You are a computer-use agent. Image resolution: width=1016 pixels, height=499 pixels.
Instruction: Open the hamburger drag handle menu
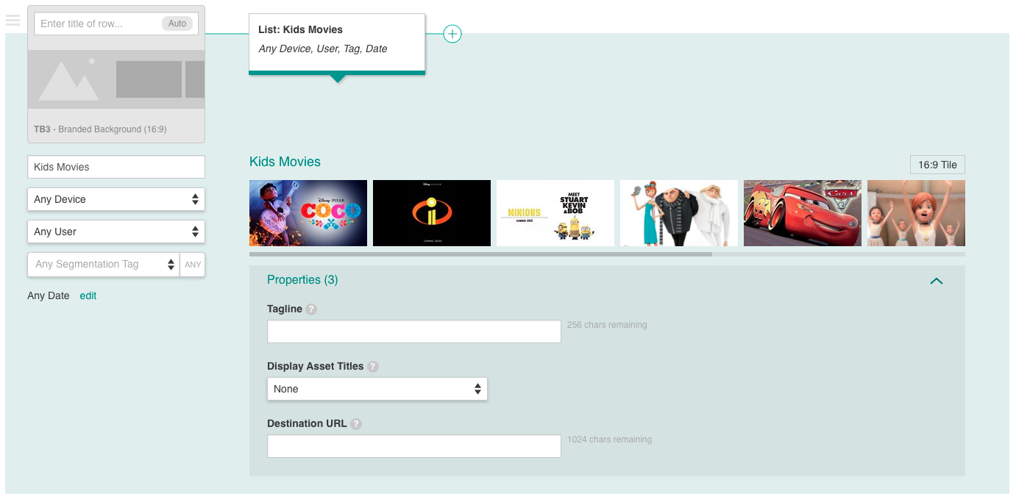pos(13,21)
